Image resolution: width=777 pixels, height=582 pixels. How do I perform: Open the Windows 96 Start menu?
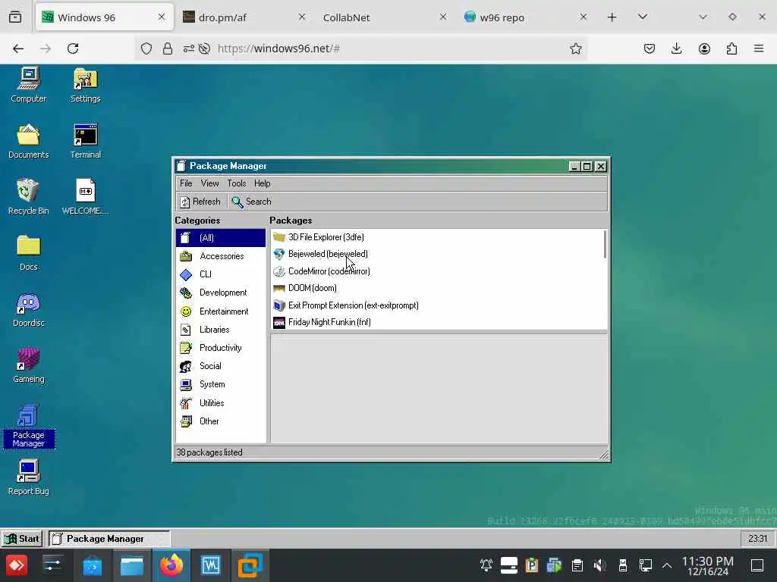(x=21, y=539)
